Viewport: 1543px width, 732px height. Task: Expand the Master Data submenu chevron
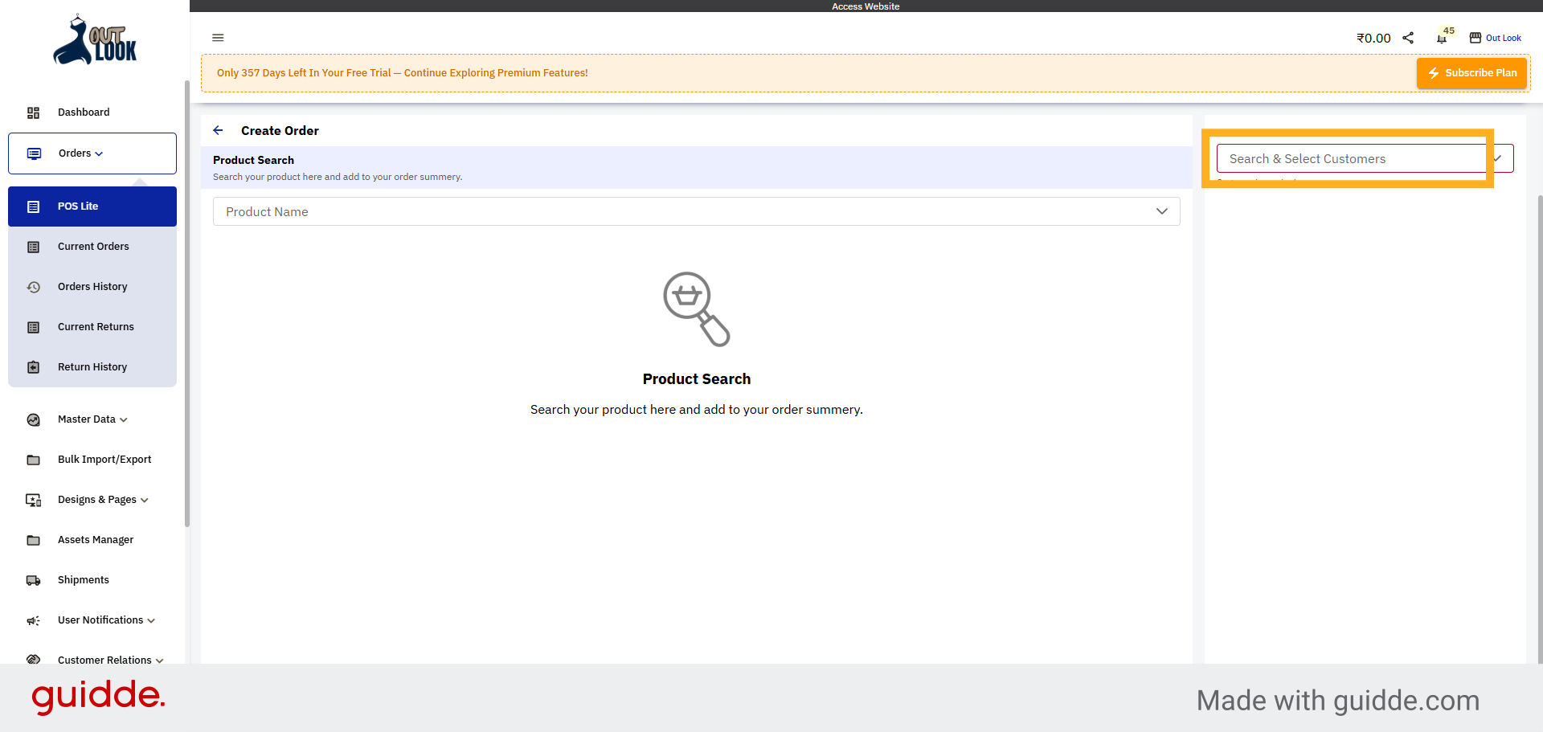point(124,420)
